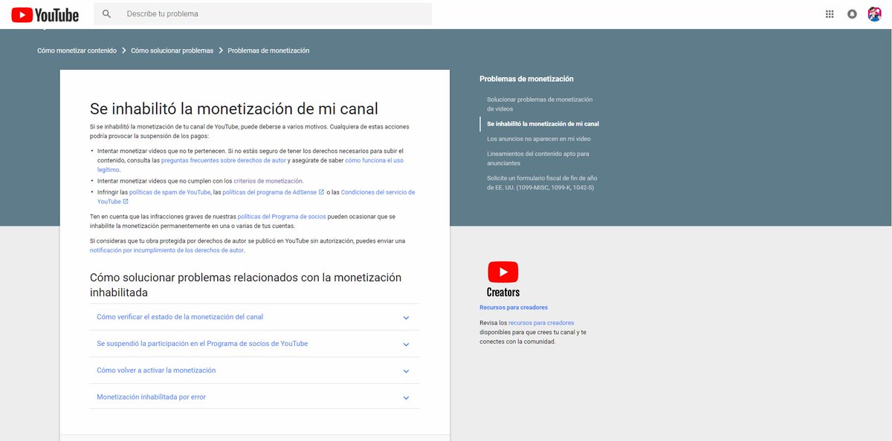Screen dimensions: 892x441
Task: Open 'Recursos para creadores' heading link
Action: [514, 307]
